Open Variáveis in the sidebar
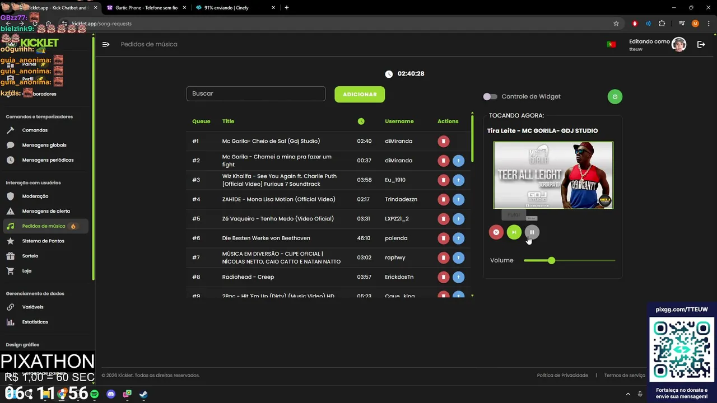 pos(32,307)
